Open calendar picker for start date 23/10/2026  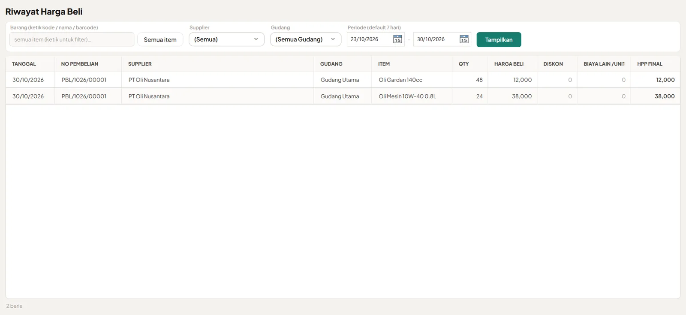(397, 39)
